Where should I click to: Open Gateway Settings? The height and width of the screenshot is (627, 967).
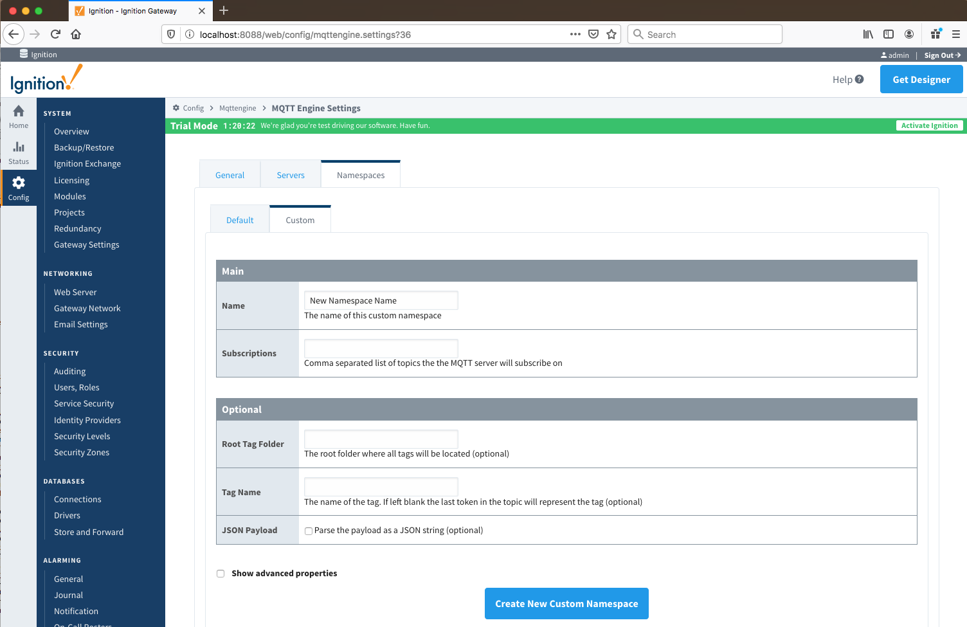(x=86, y=244)
